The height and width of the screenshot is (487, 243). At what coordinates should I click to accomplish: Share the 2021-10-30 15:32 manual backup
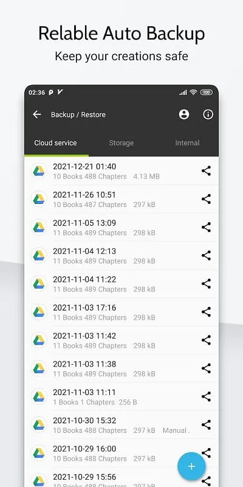206,425
